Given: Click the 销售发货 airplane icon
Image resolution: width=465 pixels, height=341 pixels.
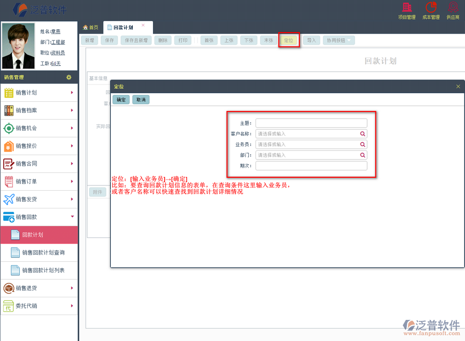Looking at the screenshot, I should click(9, 199).
